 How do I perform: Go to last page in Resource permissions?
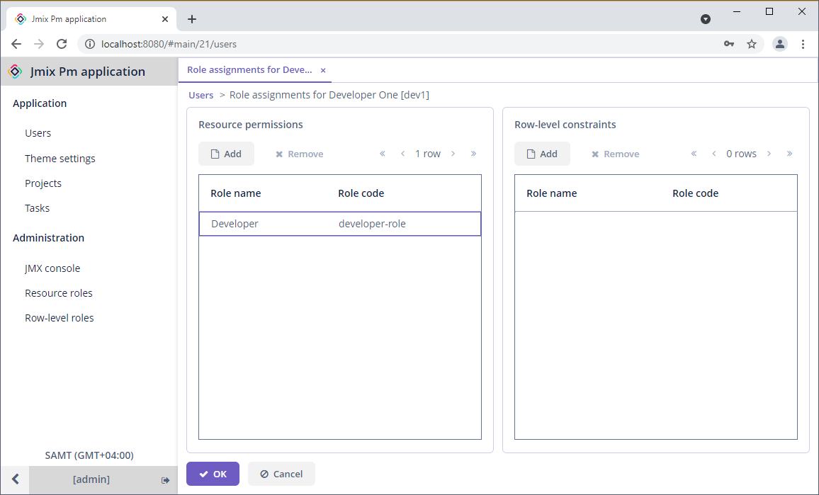473,154
